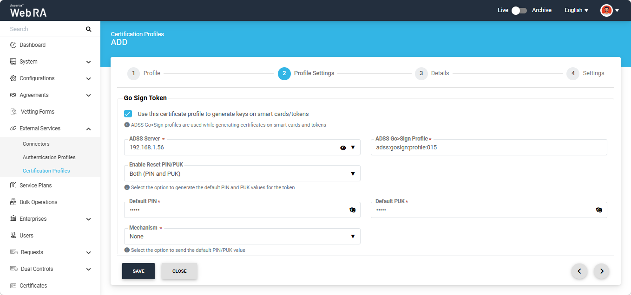Select step 2 Profile Settings
This screenshot has width=631, height=295.
coord(306,73)
